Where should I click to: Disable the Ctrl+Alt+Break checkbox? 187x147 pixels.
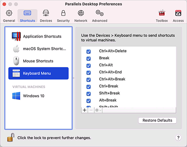[89, 79]
